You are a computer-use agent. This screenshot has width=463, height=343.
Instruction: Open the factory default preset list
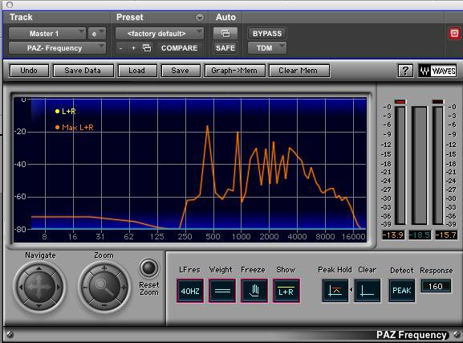coord(159,34)
